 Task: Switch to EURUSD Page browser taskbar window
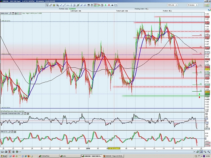click(x=113, y=156)
